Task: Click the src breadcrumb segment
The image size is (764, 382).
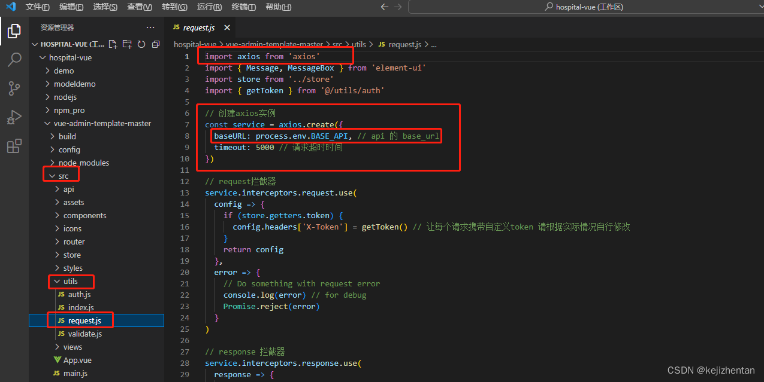Action: point(337,44)
